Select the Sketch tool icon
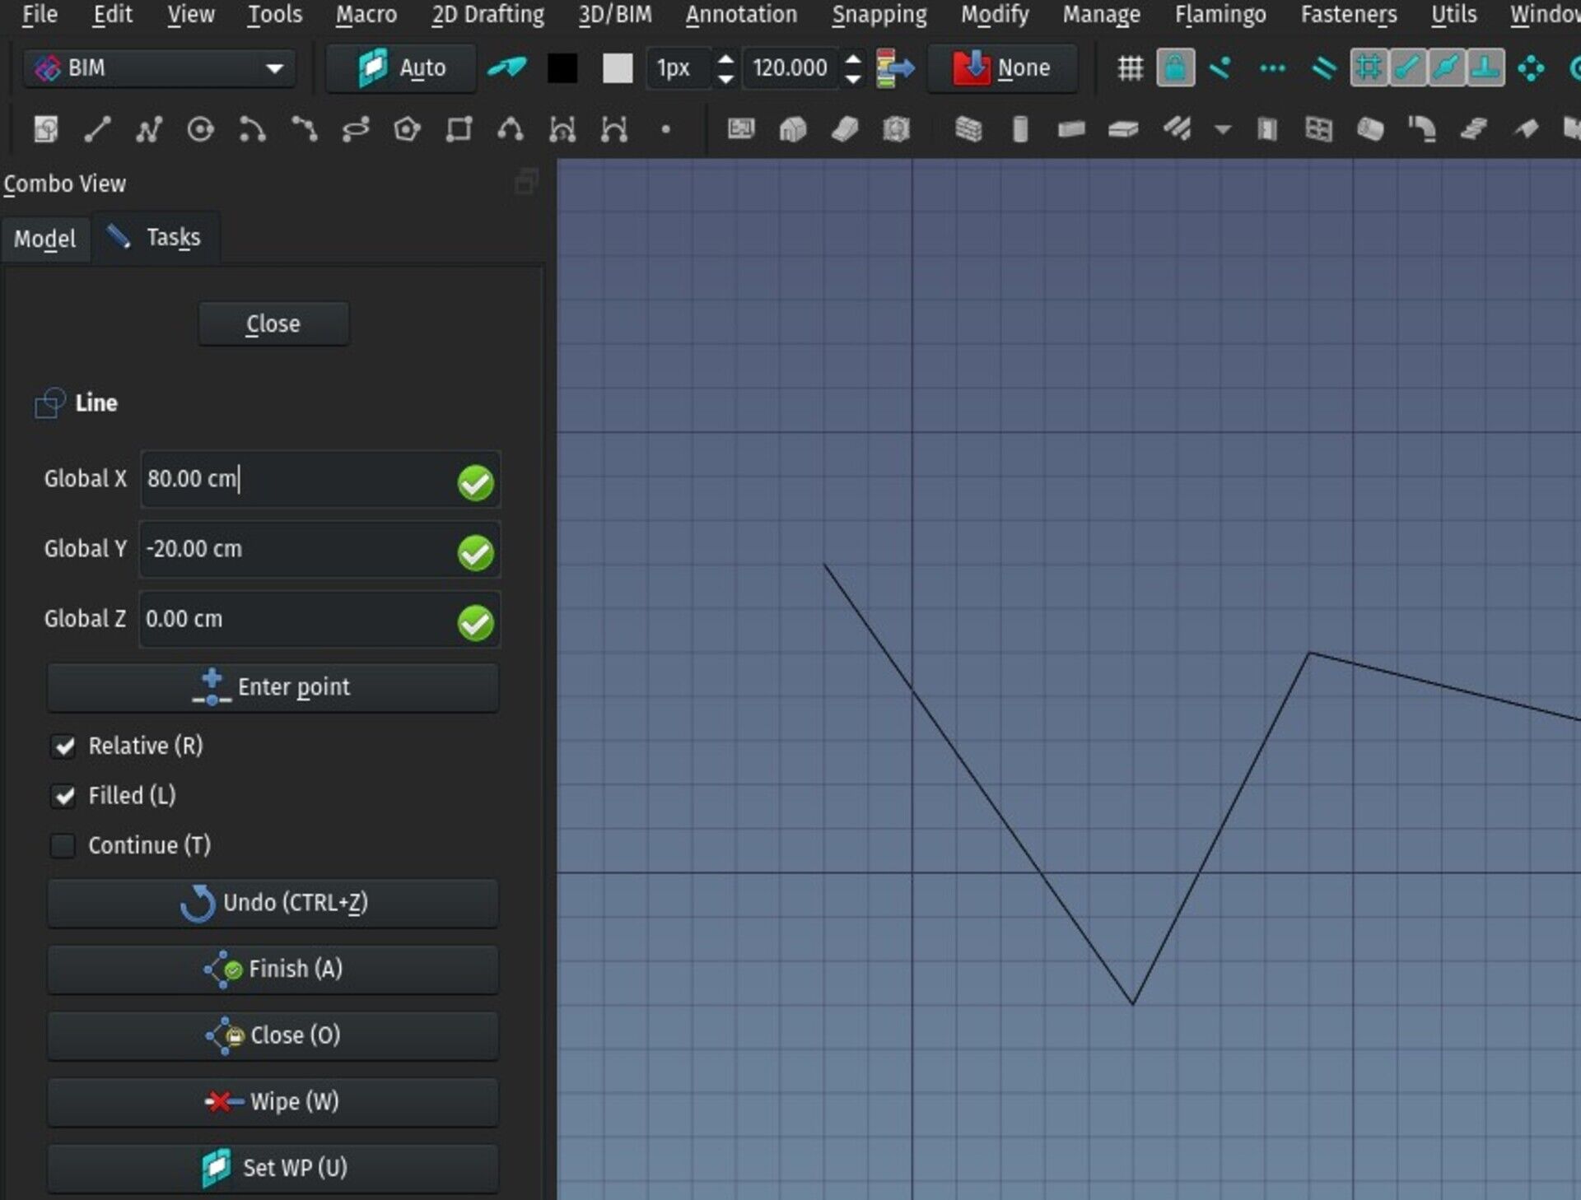This screenshot has width=1581, height=1200. (46, 129)
